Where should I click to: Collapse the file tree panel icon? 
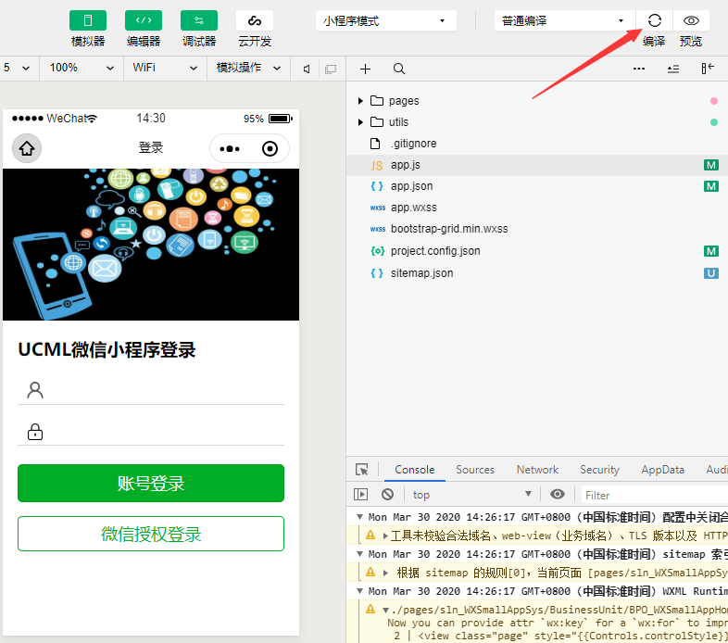[x=707, y=69]
